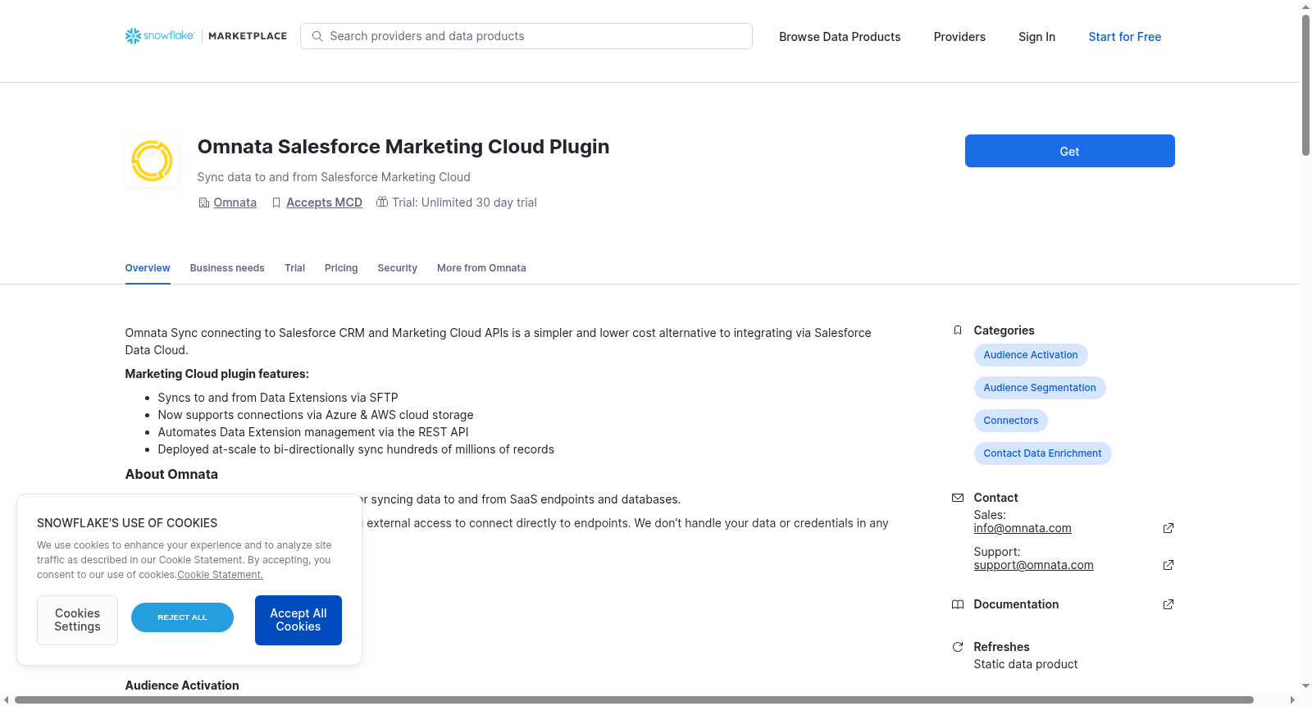
Task: Switch to the Business needs tab
Action: point(227,268)
